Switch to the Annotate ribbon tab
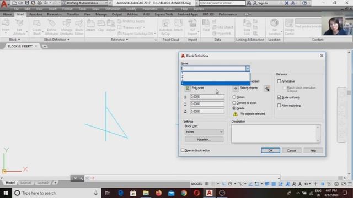 (x=35, y=14)
